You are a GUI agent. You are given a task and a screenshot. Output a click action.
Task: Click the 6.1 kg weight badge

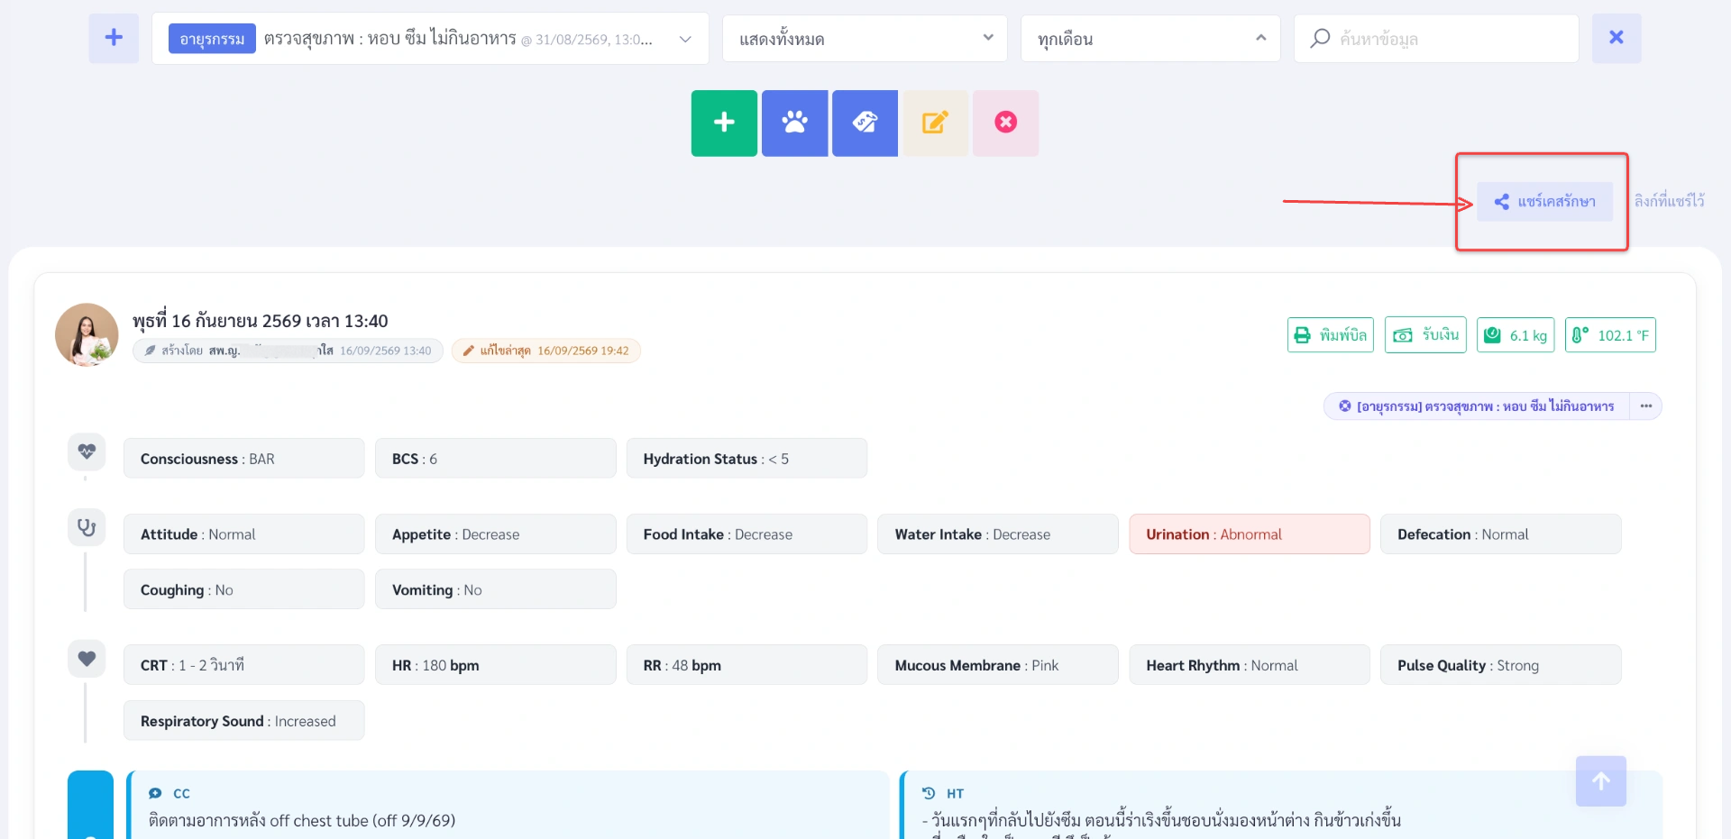(1516, 335)
